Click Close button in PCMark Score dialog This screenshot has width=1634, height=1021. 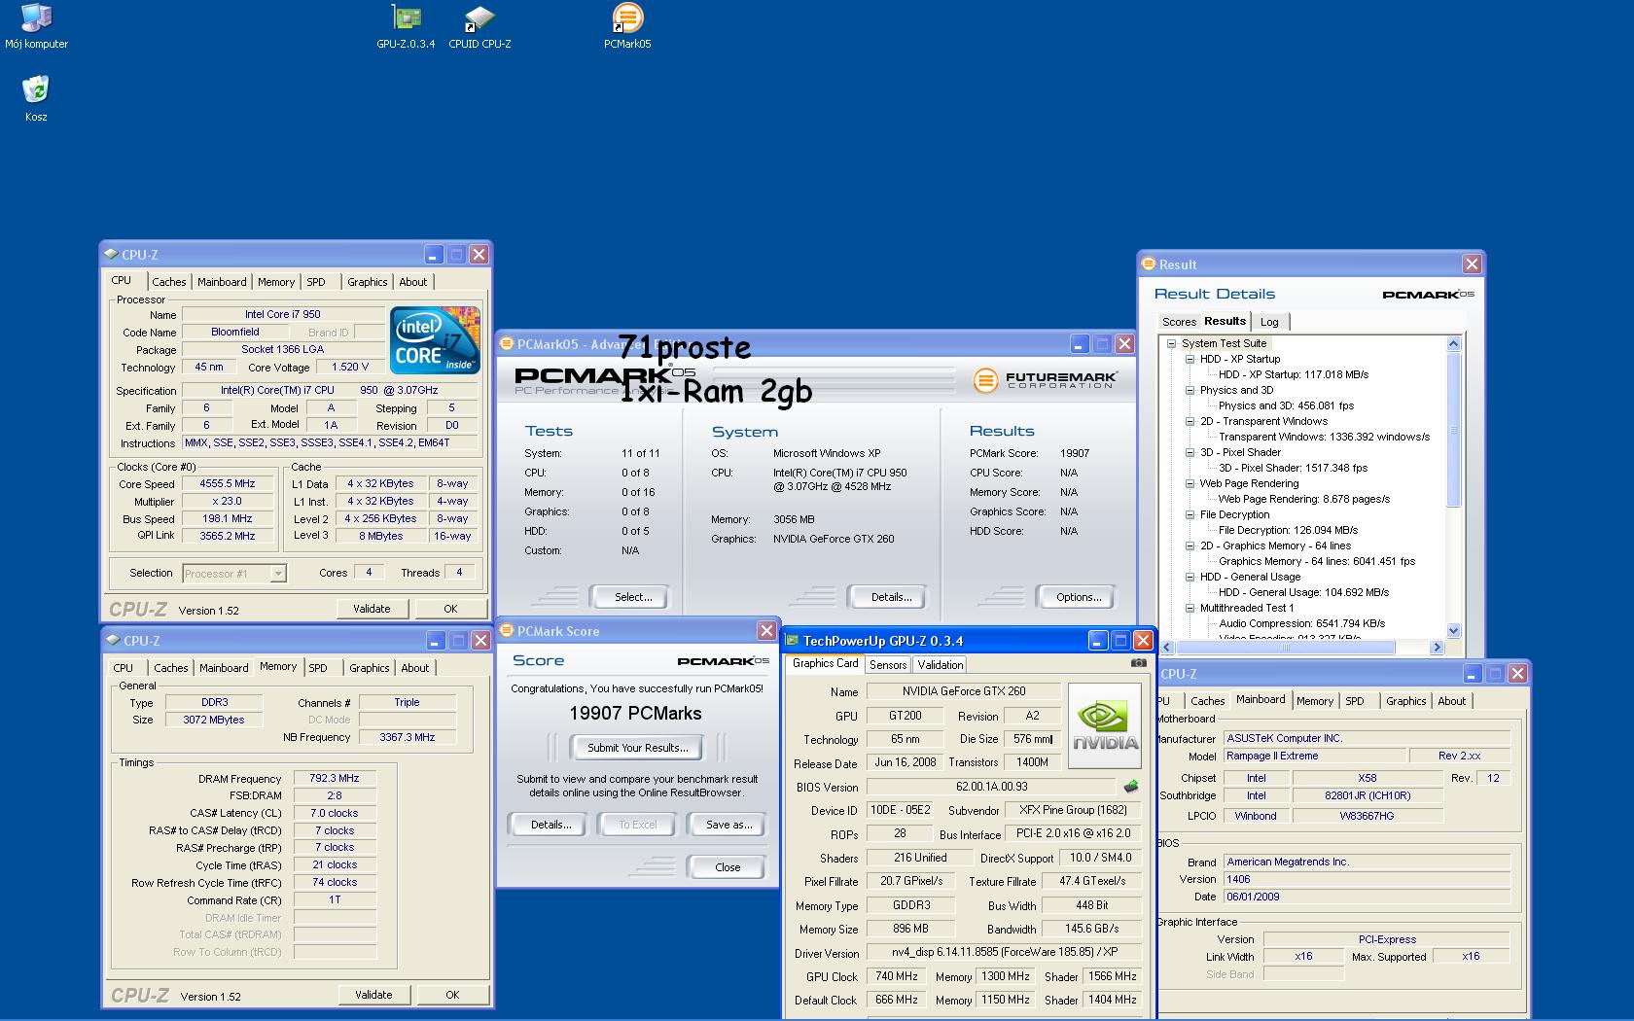tap(728, 867)
